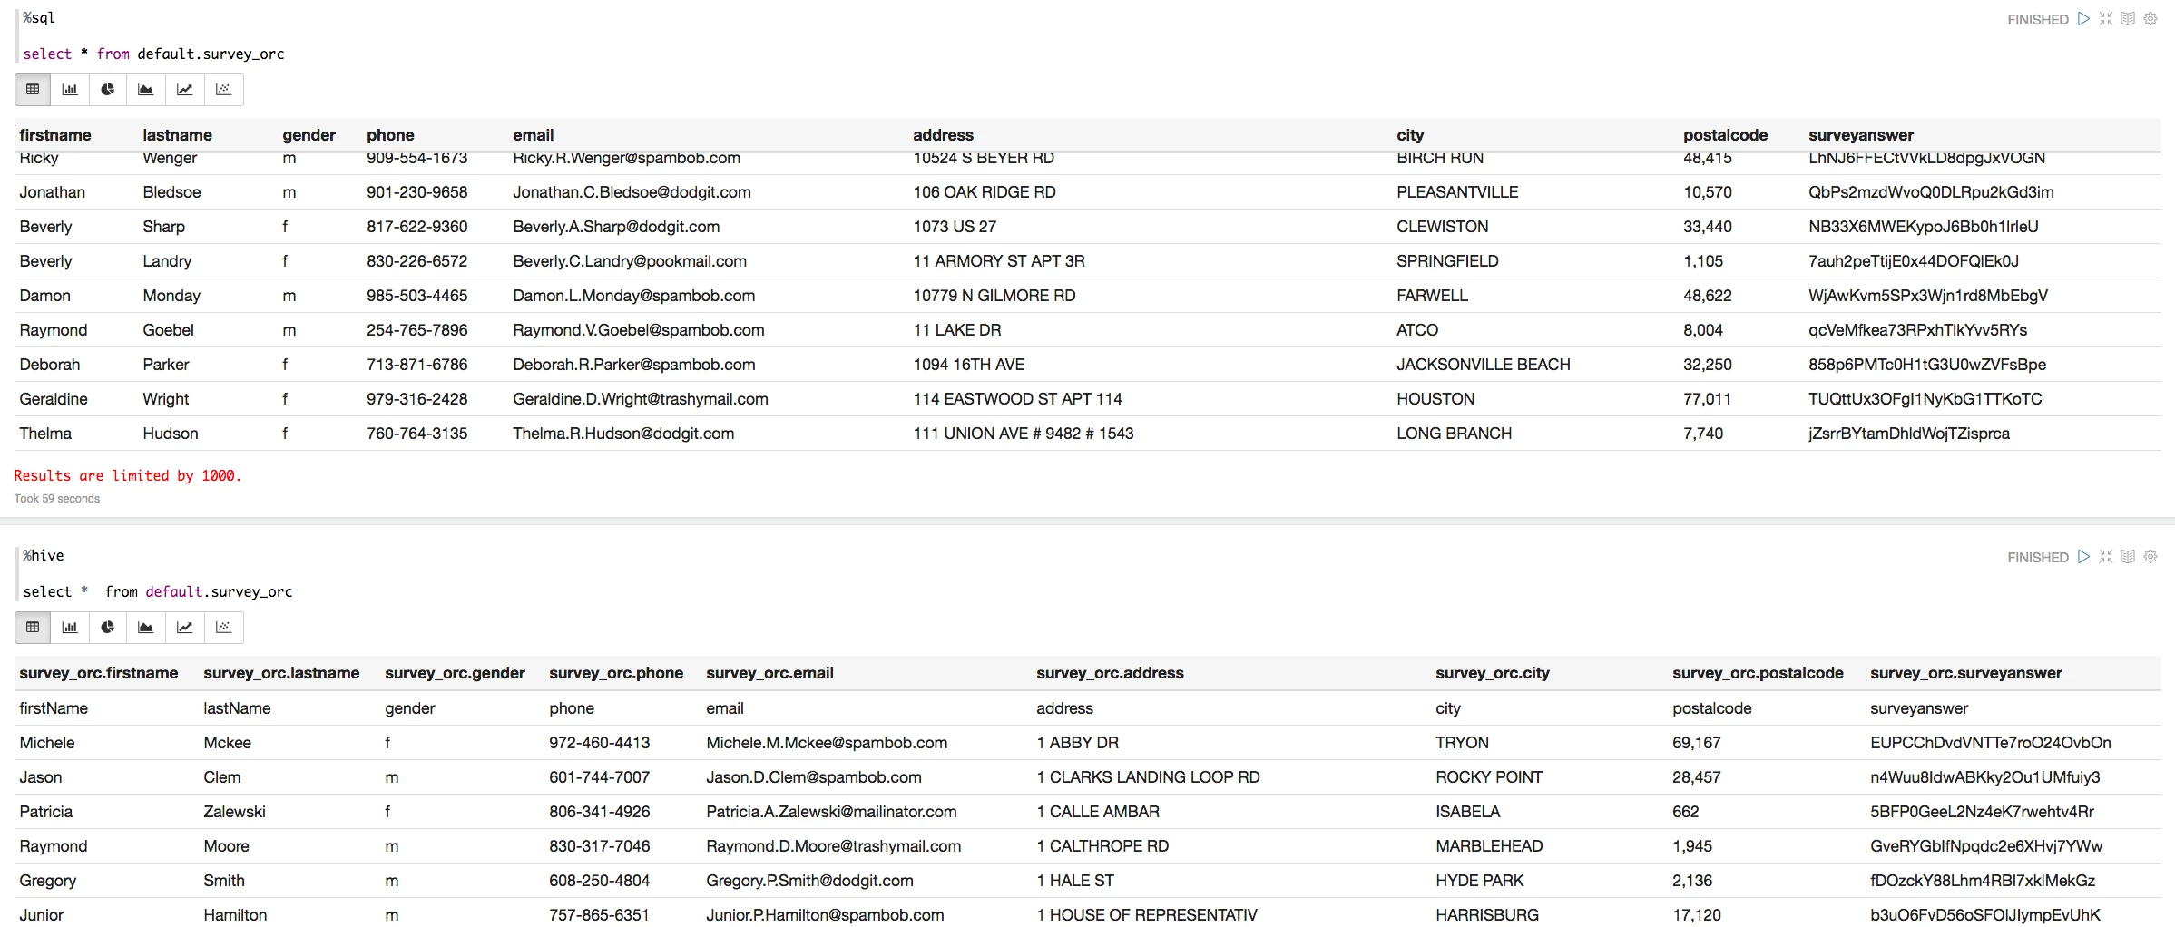Click into the %hive query editor text
The image size is (2175, 927).
[158, 592]
